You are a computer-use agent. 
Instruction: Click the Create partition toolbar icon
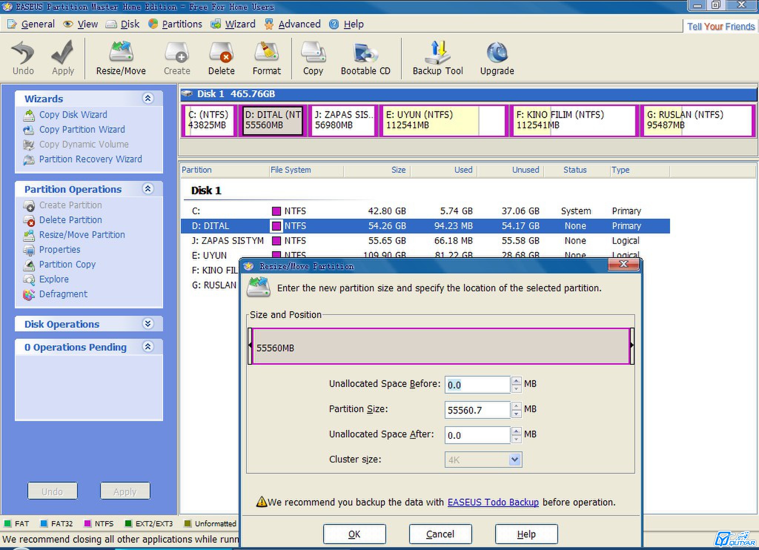[177, 58]
